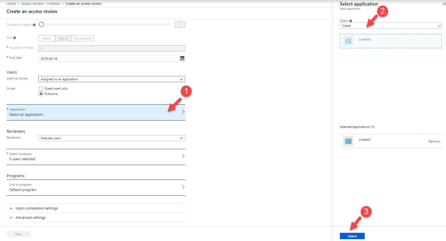The height and width of the screenshot is (241, 446).
Task: Switch End setting to Occurrences
Action: [x=82, y=38]
